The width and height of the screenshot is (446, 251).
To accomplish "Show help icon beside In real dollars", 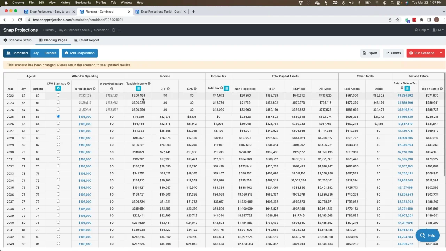I will (94, 89).
